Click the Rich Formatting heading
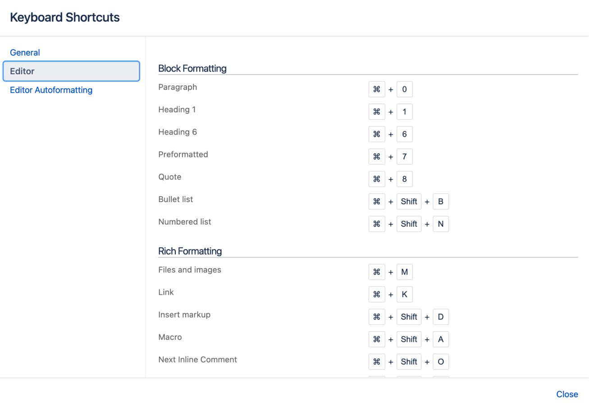The image size is (589, 409). (190, 251)
